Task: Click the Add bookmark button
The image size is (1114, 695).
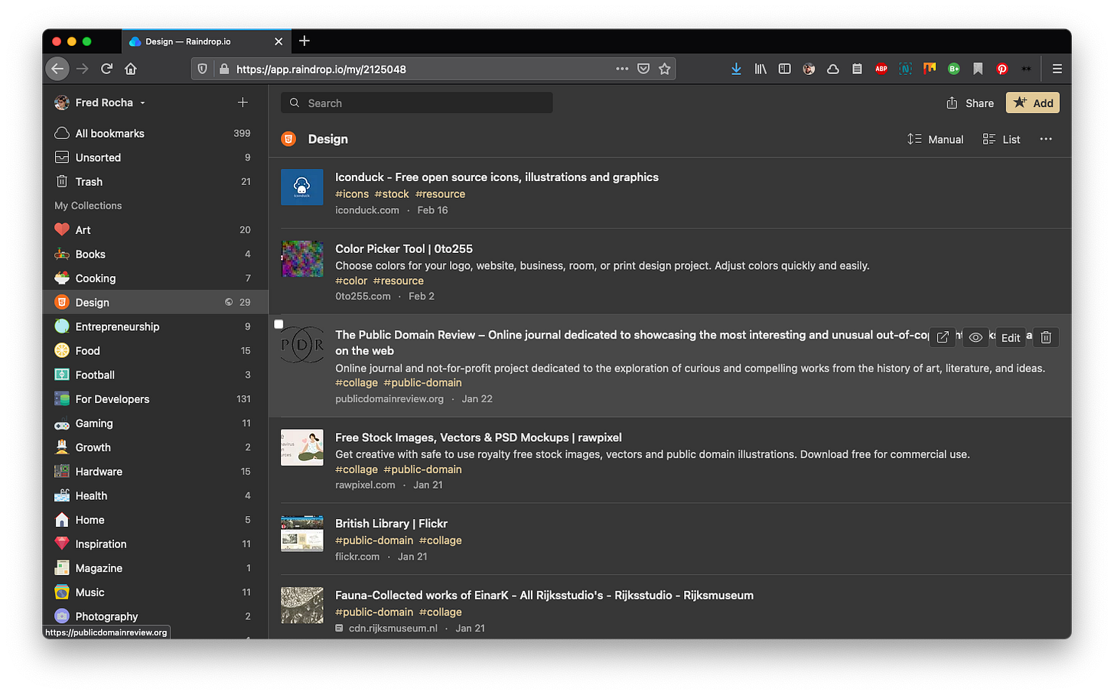Action: click(1033, 103)
